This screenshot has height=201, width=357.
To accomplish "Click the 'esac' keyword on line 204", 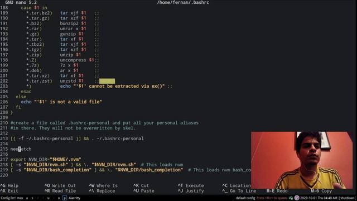I will (x=26, y=92).
